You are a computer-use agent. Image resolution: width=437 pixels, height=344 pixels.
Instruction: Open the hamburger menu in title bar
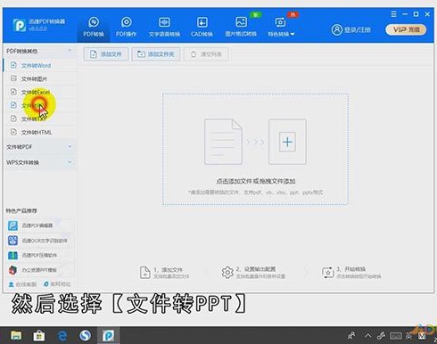click(x=393, y=14)
